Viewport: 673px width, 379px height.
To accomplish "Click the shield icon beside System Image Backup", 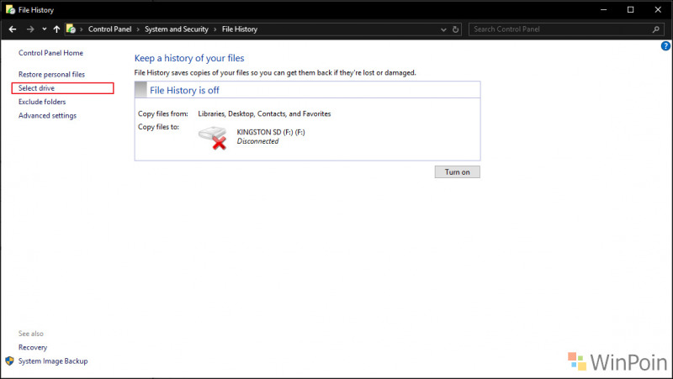I will [x=9, y=361].
